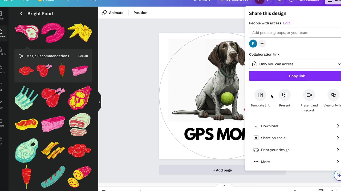The height and width of the screenshot is (191, 341).
Task: Pick recommended pink meat slab icon
Action: [80, 71]
